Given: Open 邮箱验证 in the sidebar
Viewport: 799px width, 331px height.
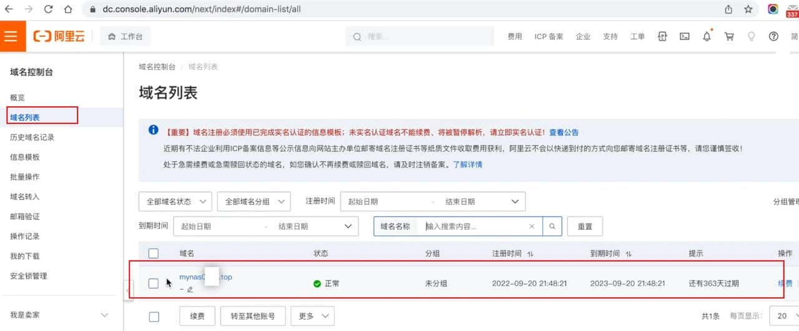Looking at the screenshot, I should (x=25, y=216).
